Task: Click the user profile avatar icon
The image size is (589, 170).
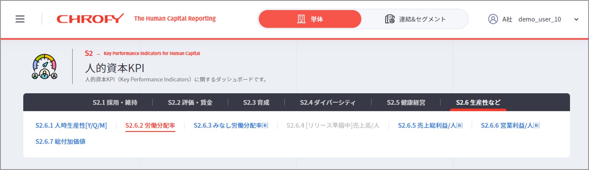Action: point(493,19)
